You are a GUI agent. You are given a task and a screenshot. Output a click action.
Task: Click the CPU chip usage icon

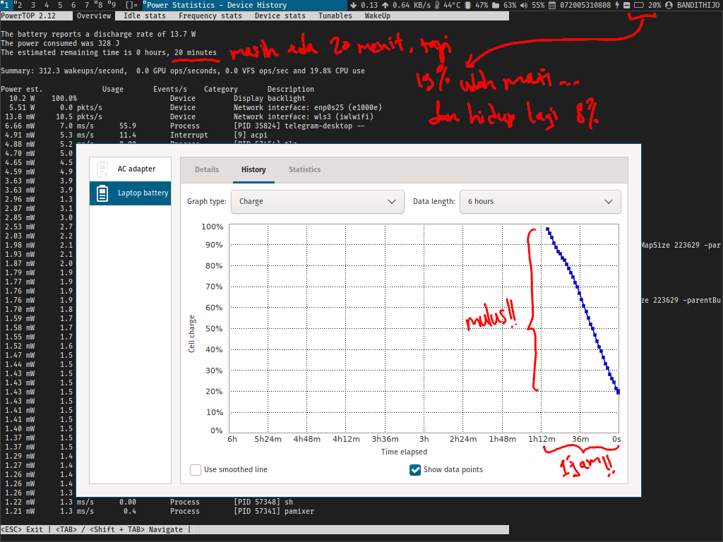[x=467, y=5]
